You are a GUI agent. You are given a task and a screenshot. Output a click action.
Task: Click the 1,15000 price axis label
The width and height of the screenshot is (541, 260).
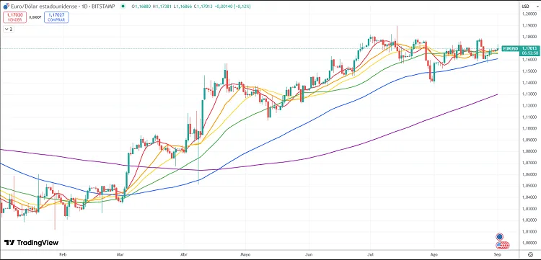(529, 71)
